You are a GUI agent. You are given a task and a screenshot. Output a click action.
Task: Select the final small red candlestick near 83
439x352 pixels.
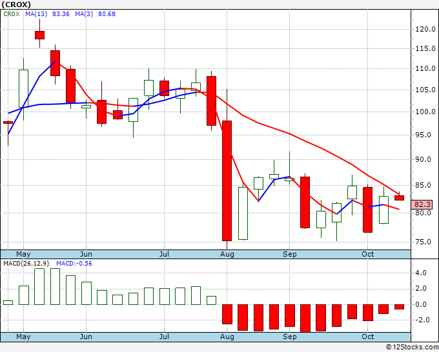point(399,198)
